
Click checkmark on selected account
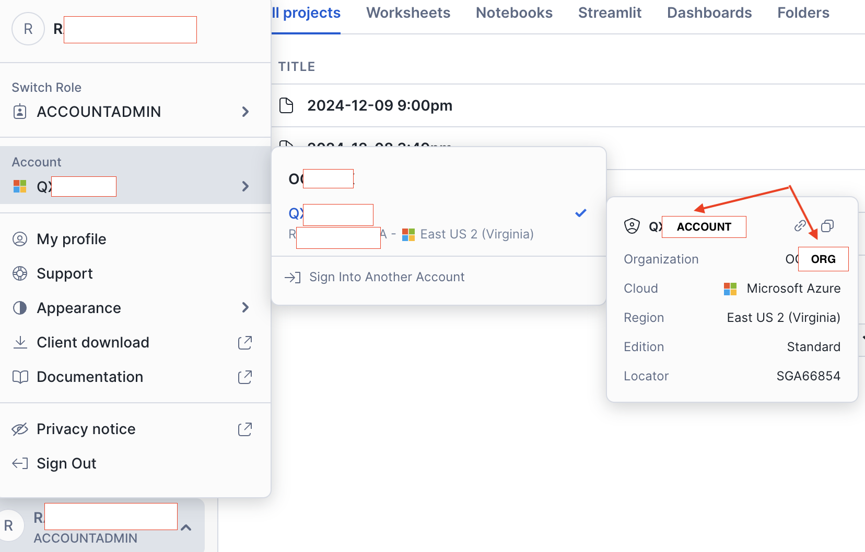pyautogui.click(x=581, y=213)
